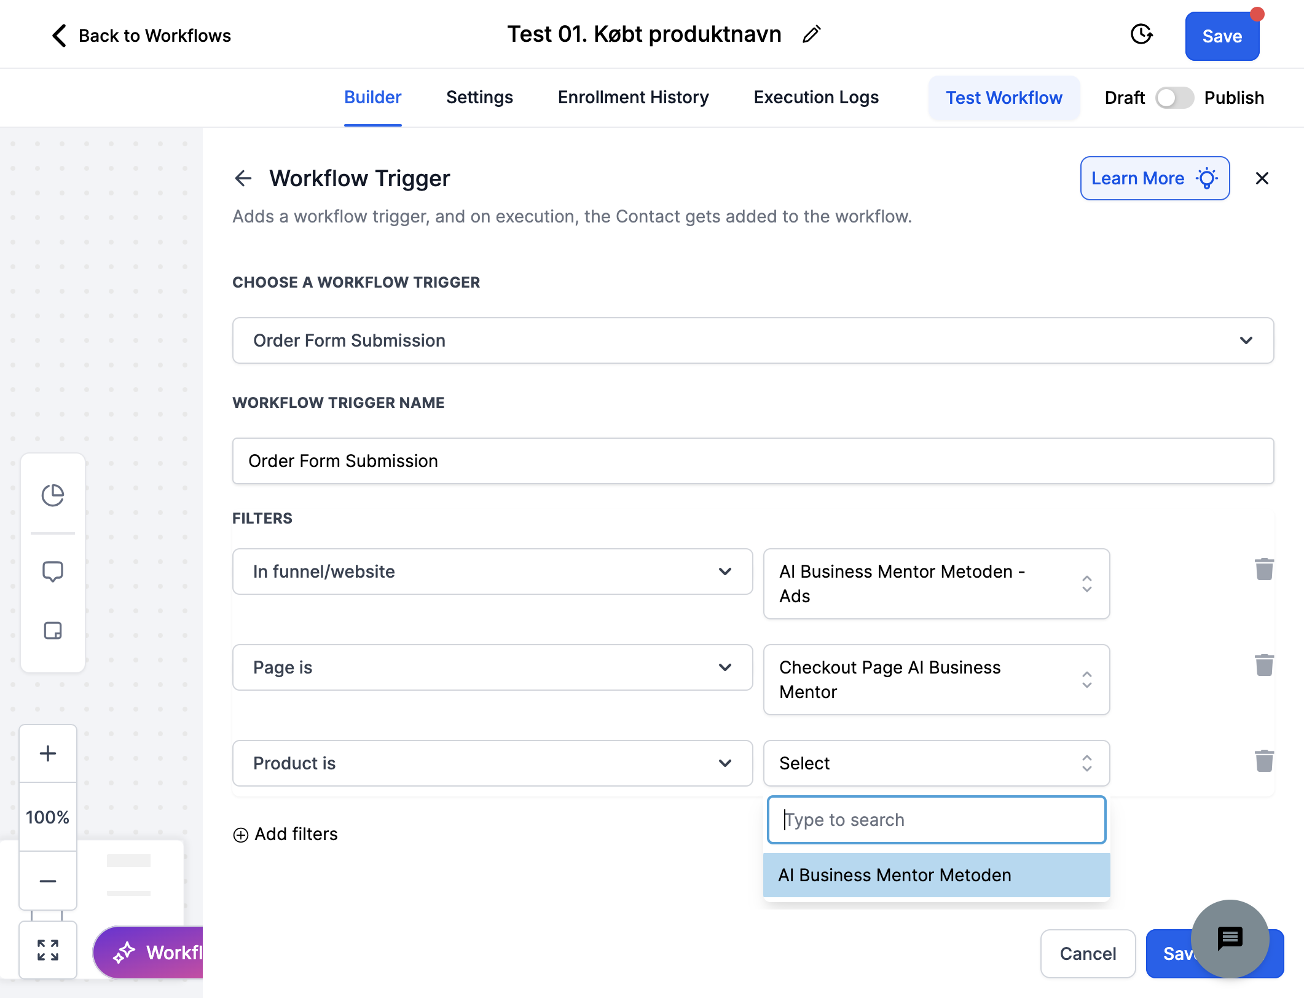Delete the In funnel/website filter

point(1264,569)
